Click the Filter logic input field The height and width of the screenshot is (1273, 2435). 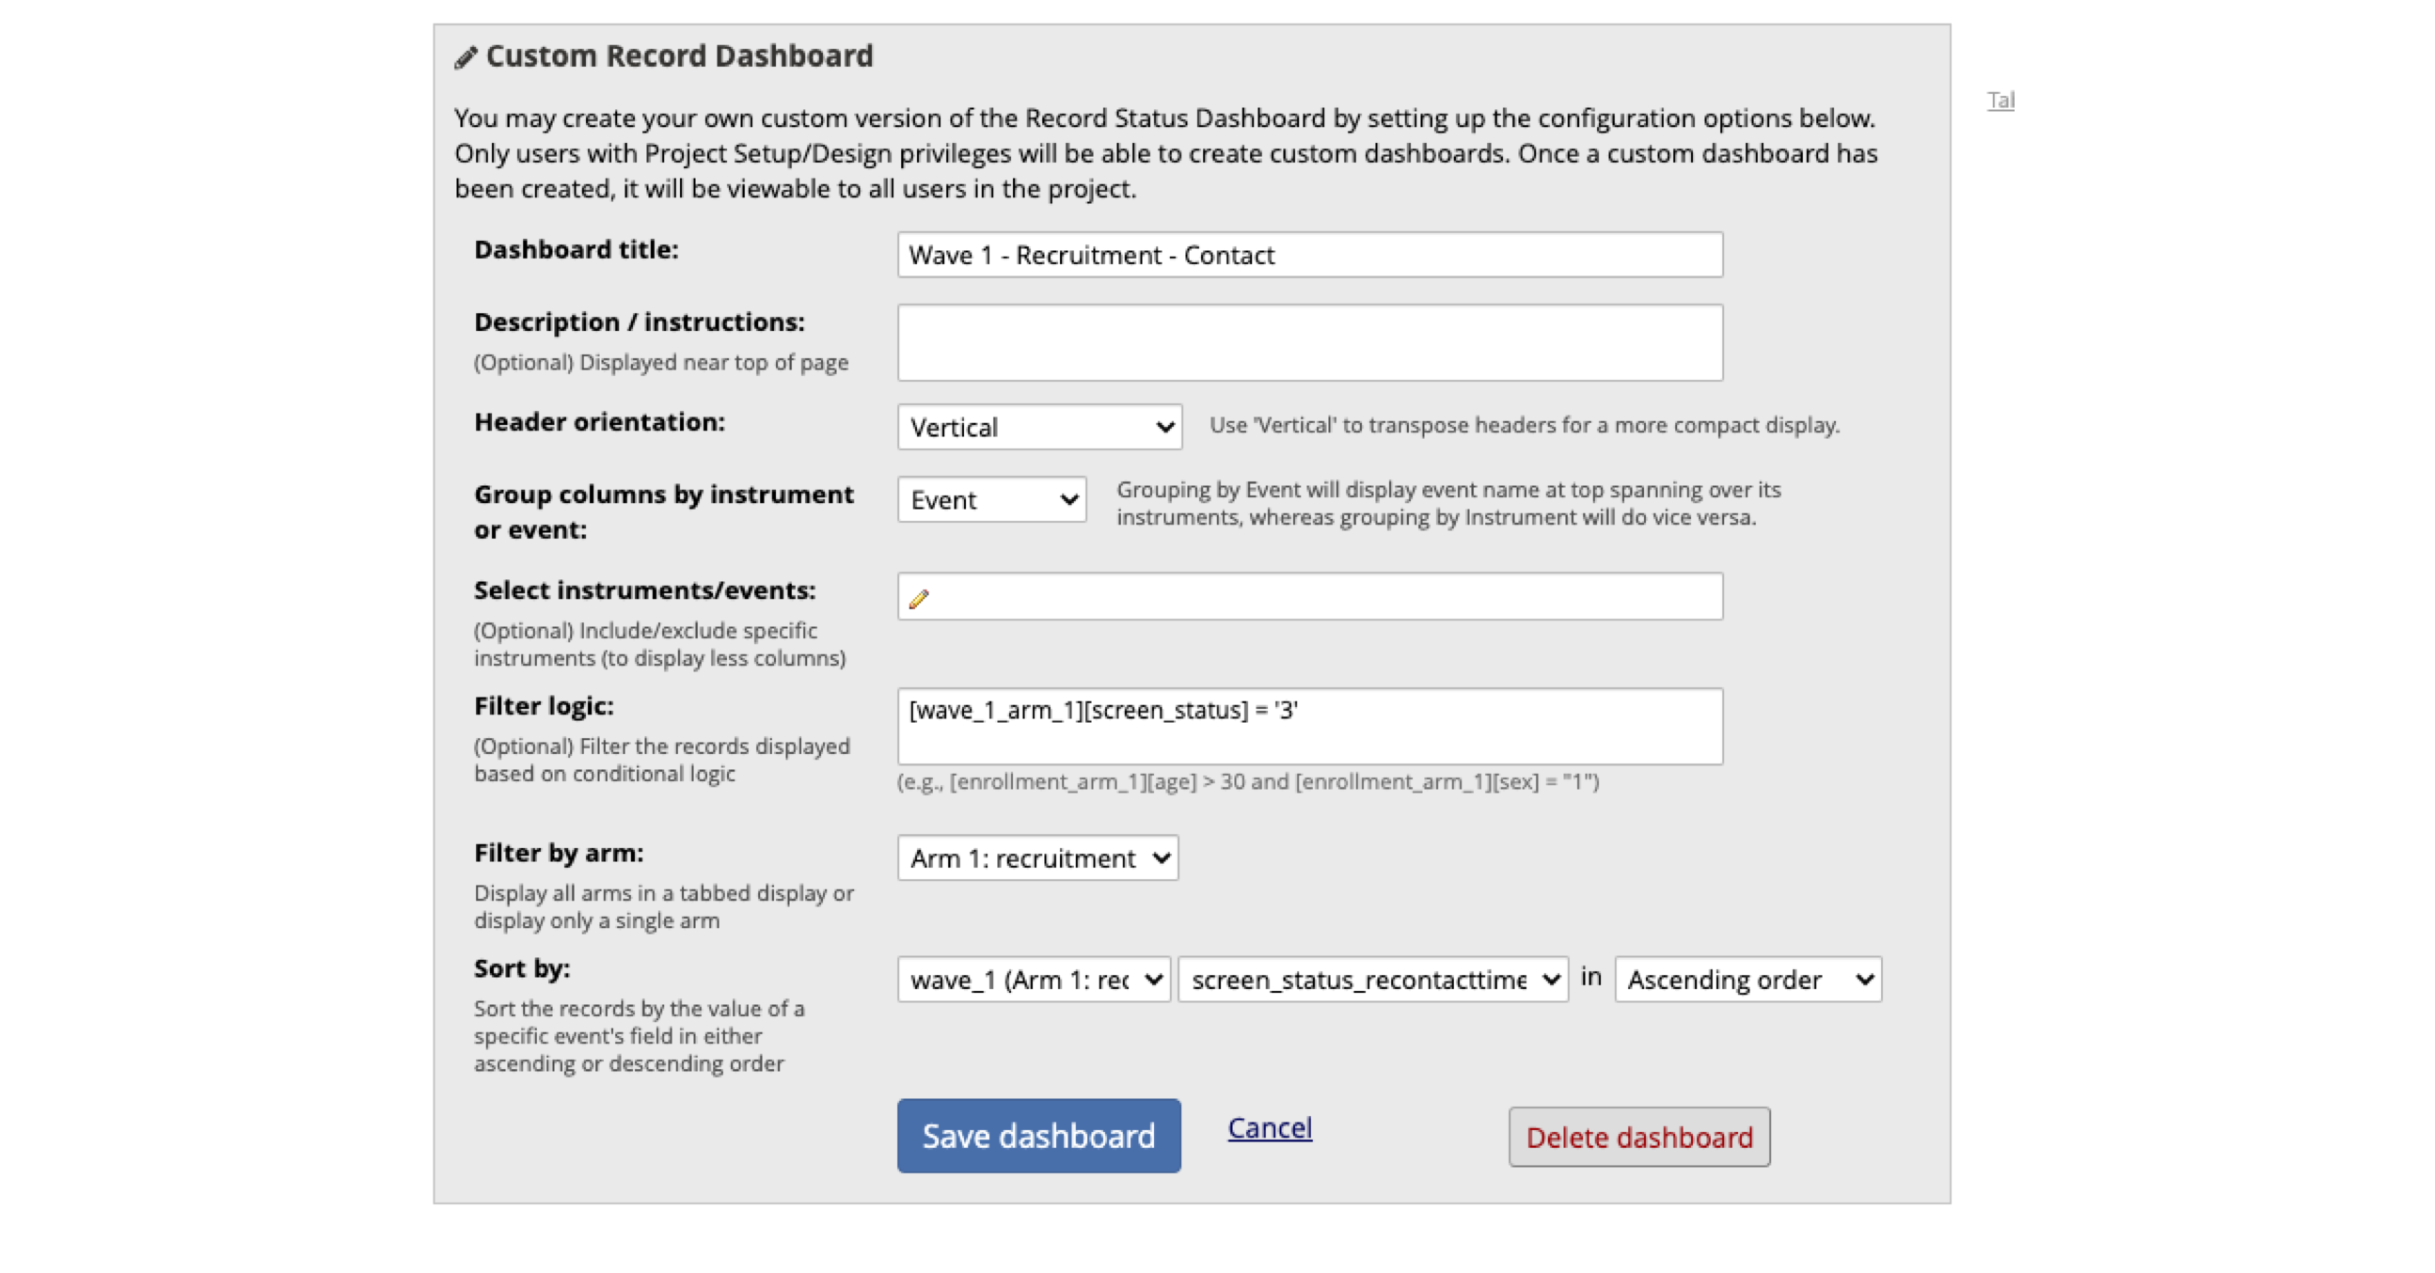tap(1309, 726)
